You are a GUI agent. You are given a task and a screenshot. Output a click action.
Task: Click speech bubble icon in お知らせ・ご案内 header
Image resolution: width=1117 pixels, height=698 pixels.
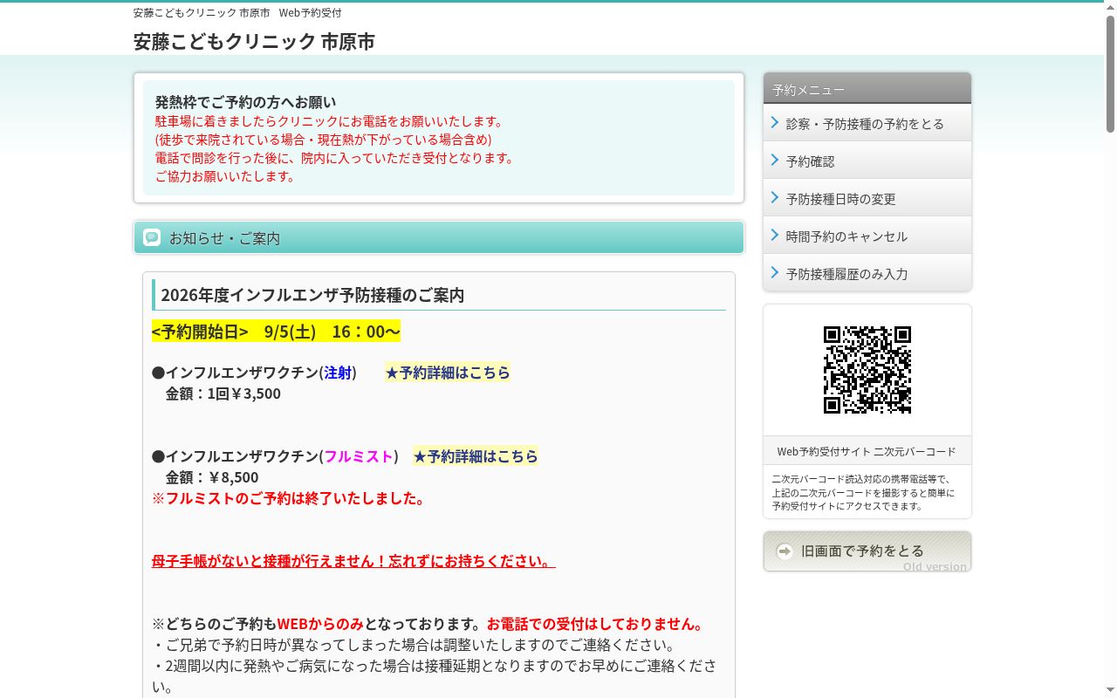(152, 237)
